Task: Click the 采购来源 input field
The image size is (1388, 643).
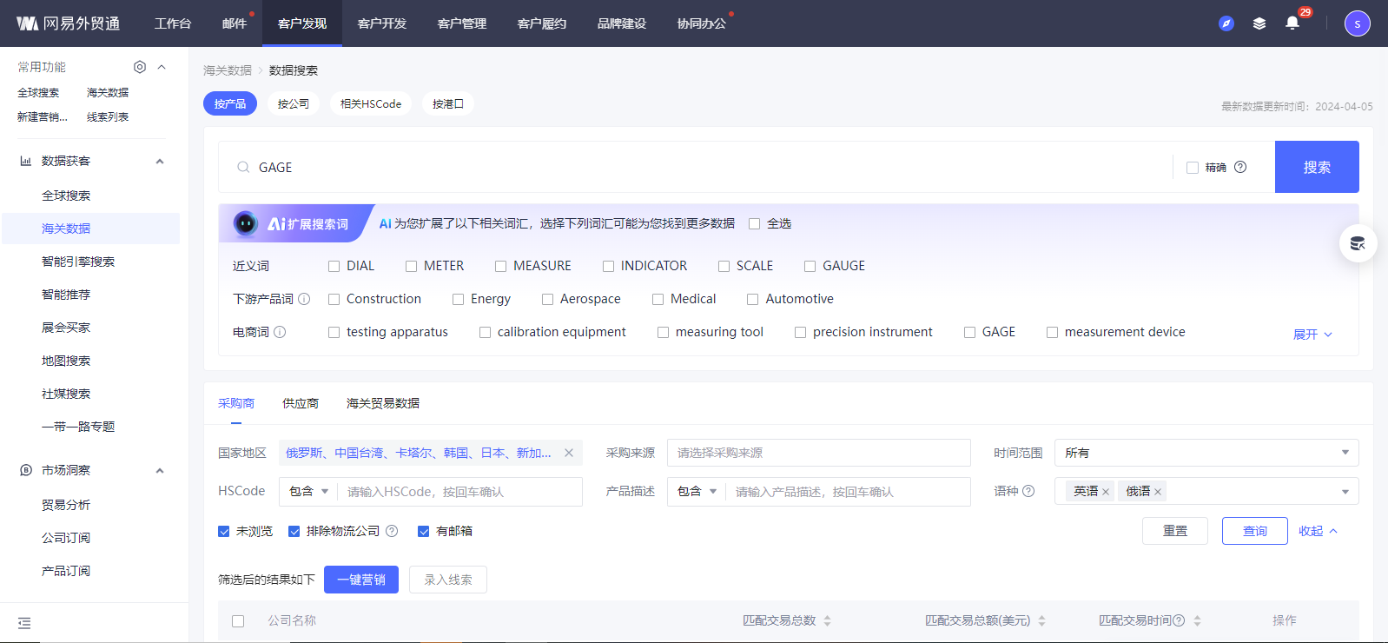Action: point(819,453)
